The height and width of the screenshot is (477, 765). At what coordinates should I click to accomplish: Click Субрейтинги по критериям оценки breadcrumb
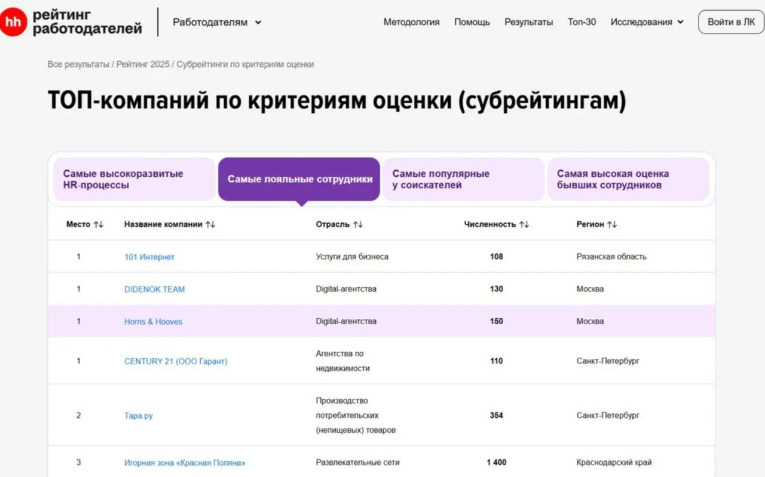pyautogui.click(x=245, y=64)
